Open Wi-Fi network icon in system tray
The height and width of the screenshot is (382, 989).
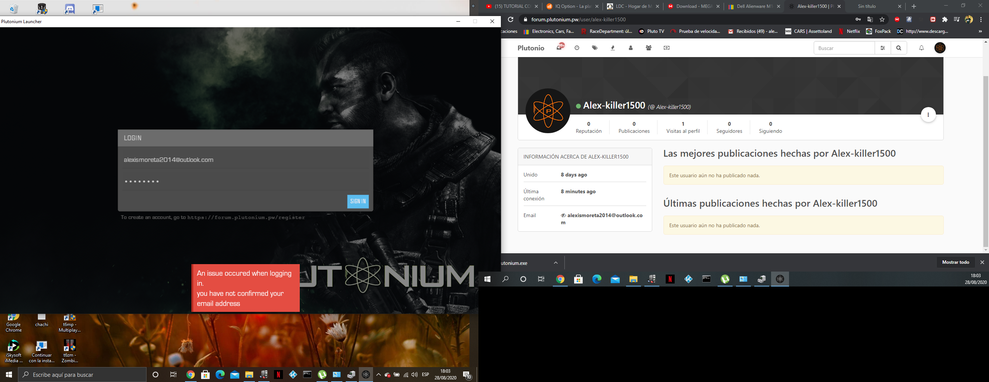pos(406,375)
